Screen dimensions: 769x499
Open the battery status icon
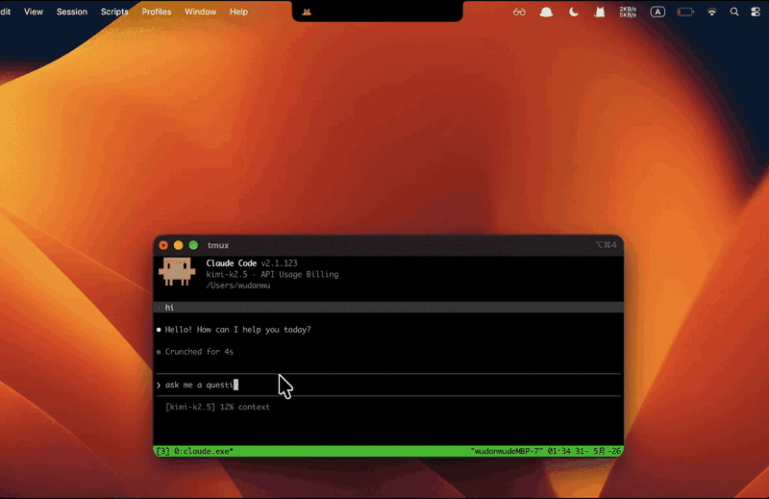pyautogui.click(x=685, y=12)
